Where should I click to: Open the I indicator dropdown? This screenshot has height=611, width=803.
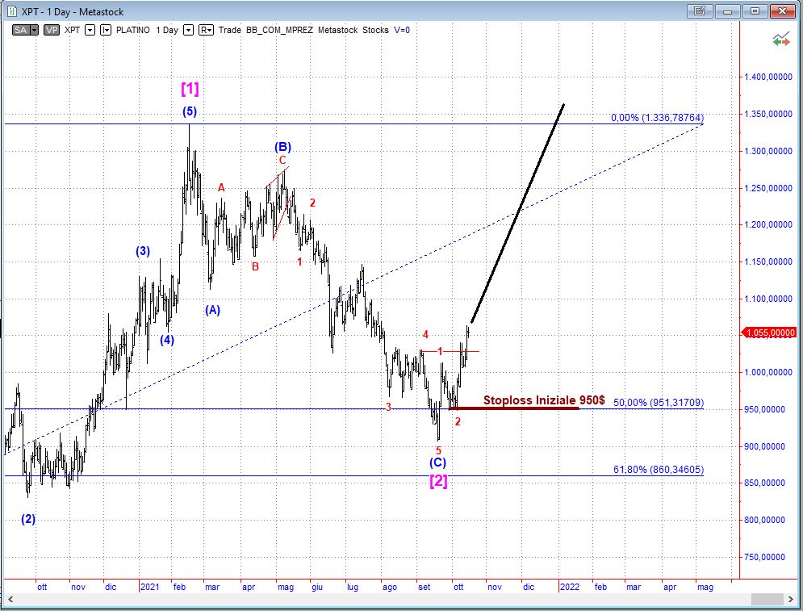click(x=106, y=30)
